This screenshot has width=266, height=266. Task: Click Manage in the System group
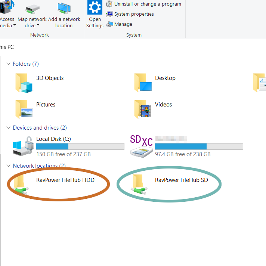point(123,24)
